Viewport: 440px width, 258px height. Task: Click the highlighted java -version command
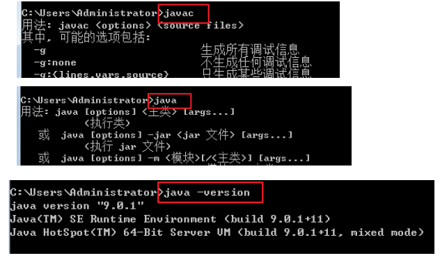(x=207, y=193)
